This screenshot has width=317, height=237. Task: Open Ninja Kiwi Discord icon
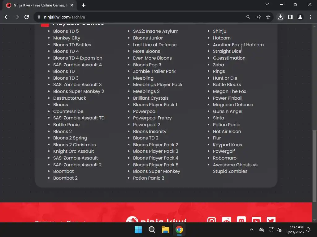[x=241, y=220]
